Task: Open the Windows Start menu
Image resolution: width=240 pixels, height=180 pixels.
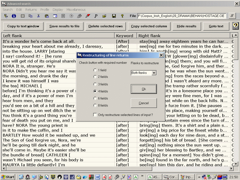Action: click(x=8, y=177)
